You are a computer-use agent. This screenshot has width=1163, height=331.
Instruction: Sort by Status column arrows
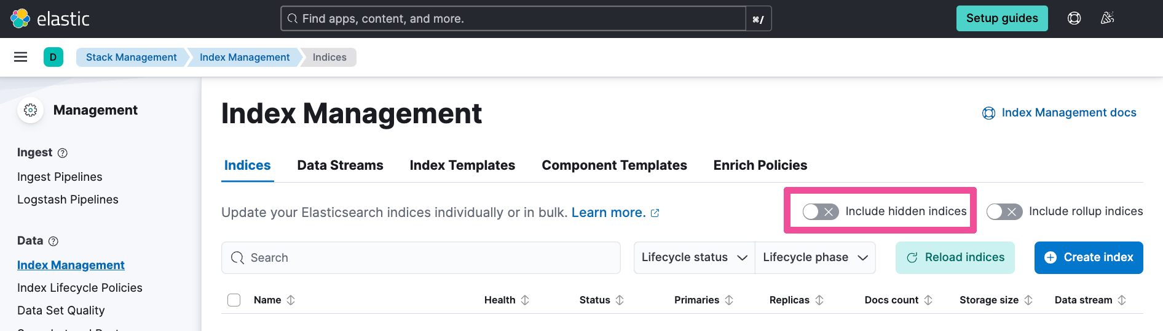tap(620, 300)
